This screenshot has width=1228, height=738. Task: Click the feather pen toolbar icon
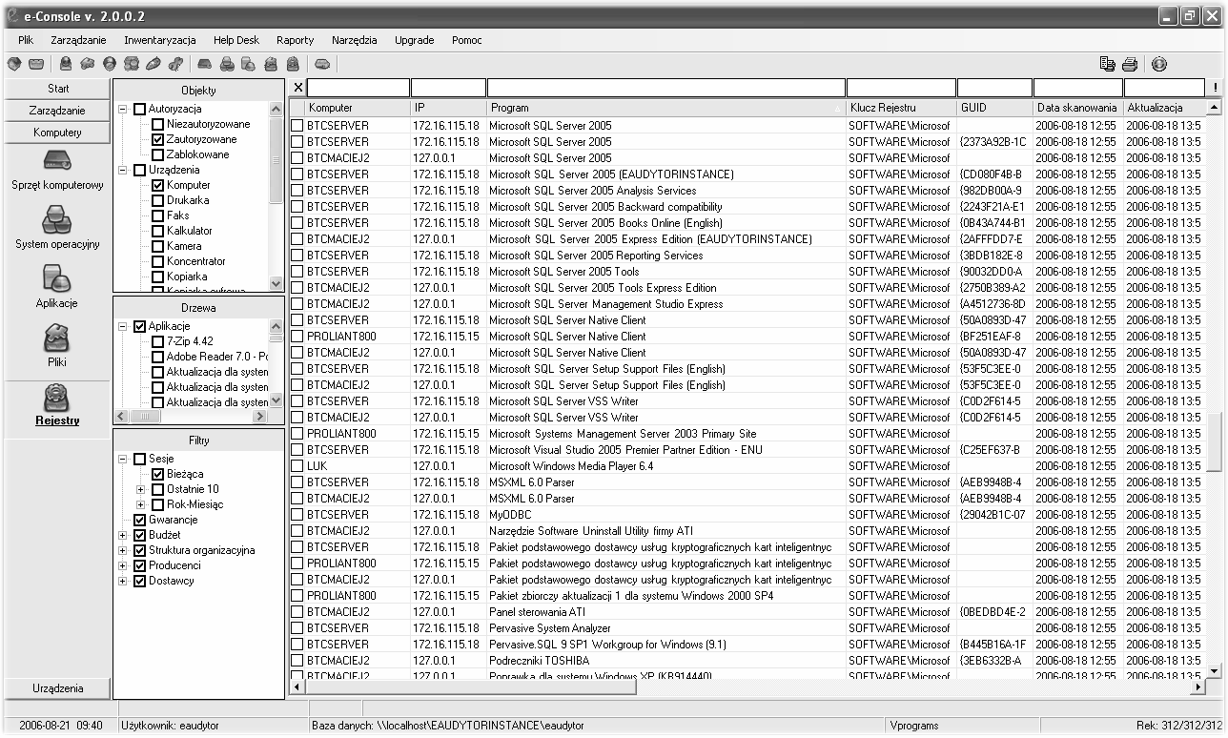[153, 65]
